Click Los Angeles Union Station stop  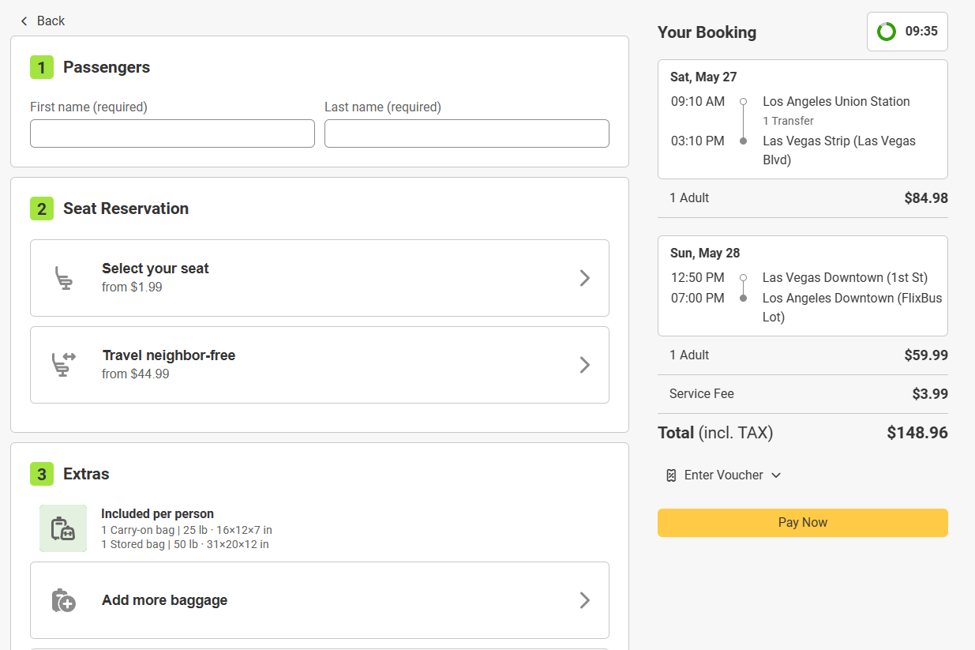click(x=836, y=101)
